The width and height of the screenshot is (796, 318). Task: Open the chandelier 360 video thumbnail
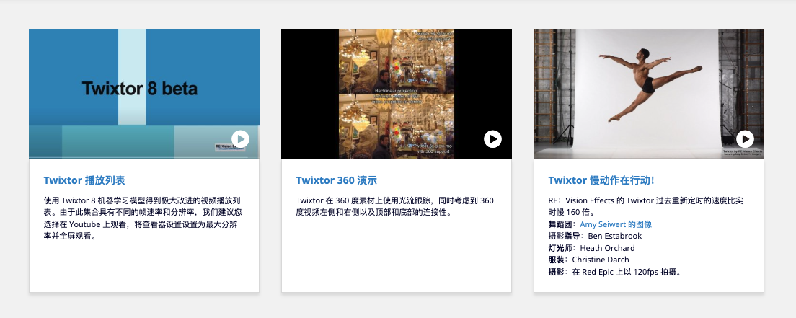pos(397,94)
